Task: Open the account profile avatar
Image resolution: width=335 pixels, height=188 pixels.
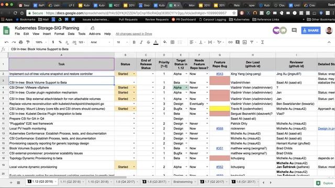Action: tap(329, 30)
